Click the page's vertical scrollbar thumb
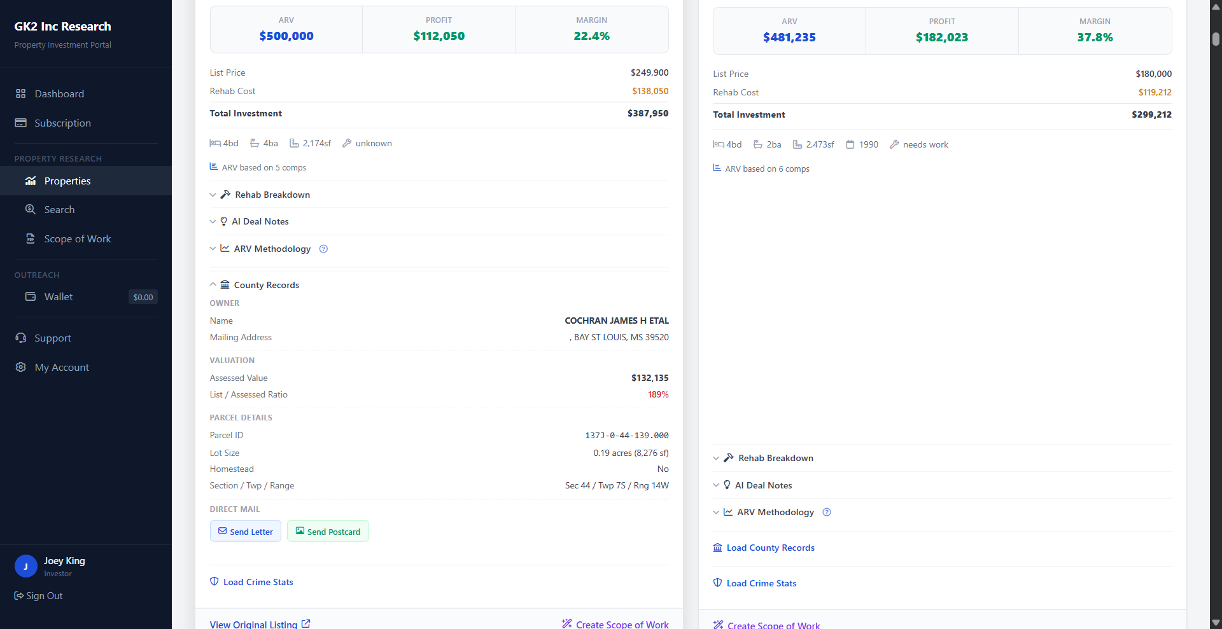Viewport: 1222px width, 629px height. pyautogui.click(x=1216, y=39)
